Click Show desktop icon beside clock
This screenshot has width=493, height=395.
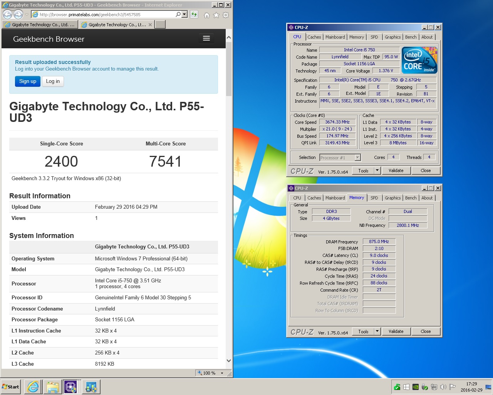pyautogui.click(x=489, y=387)
